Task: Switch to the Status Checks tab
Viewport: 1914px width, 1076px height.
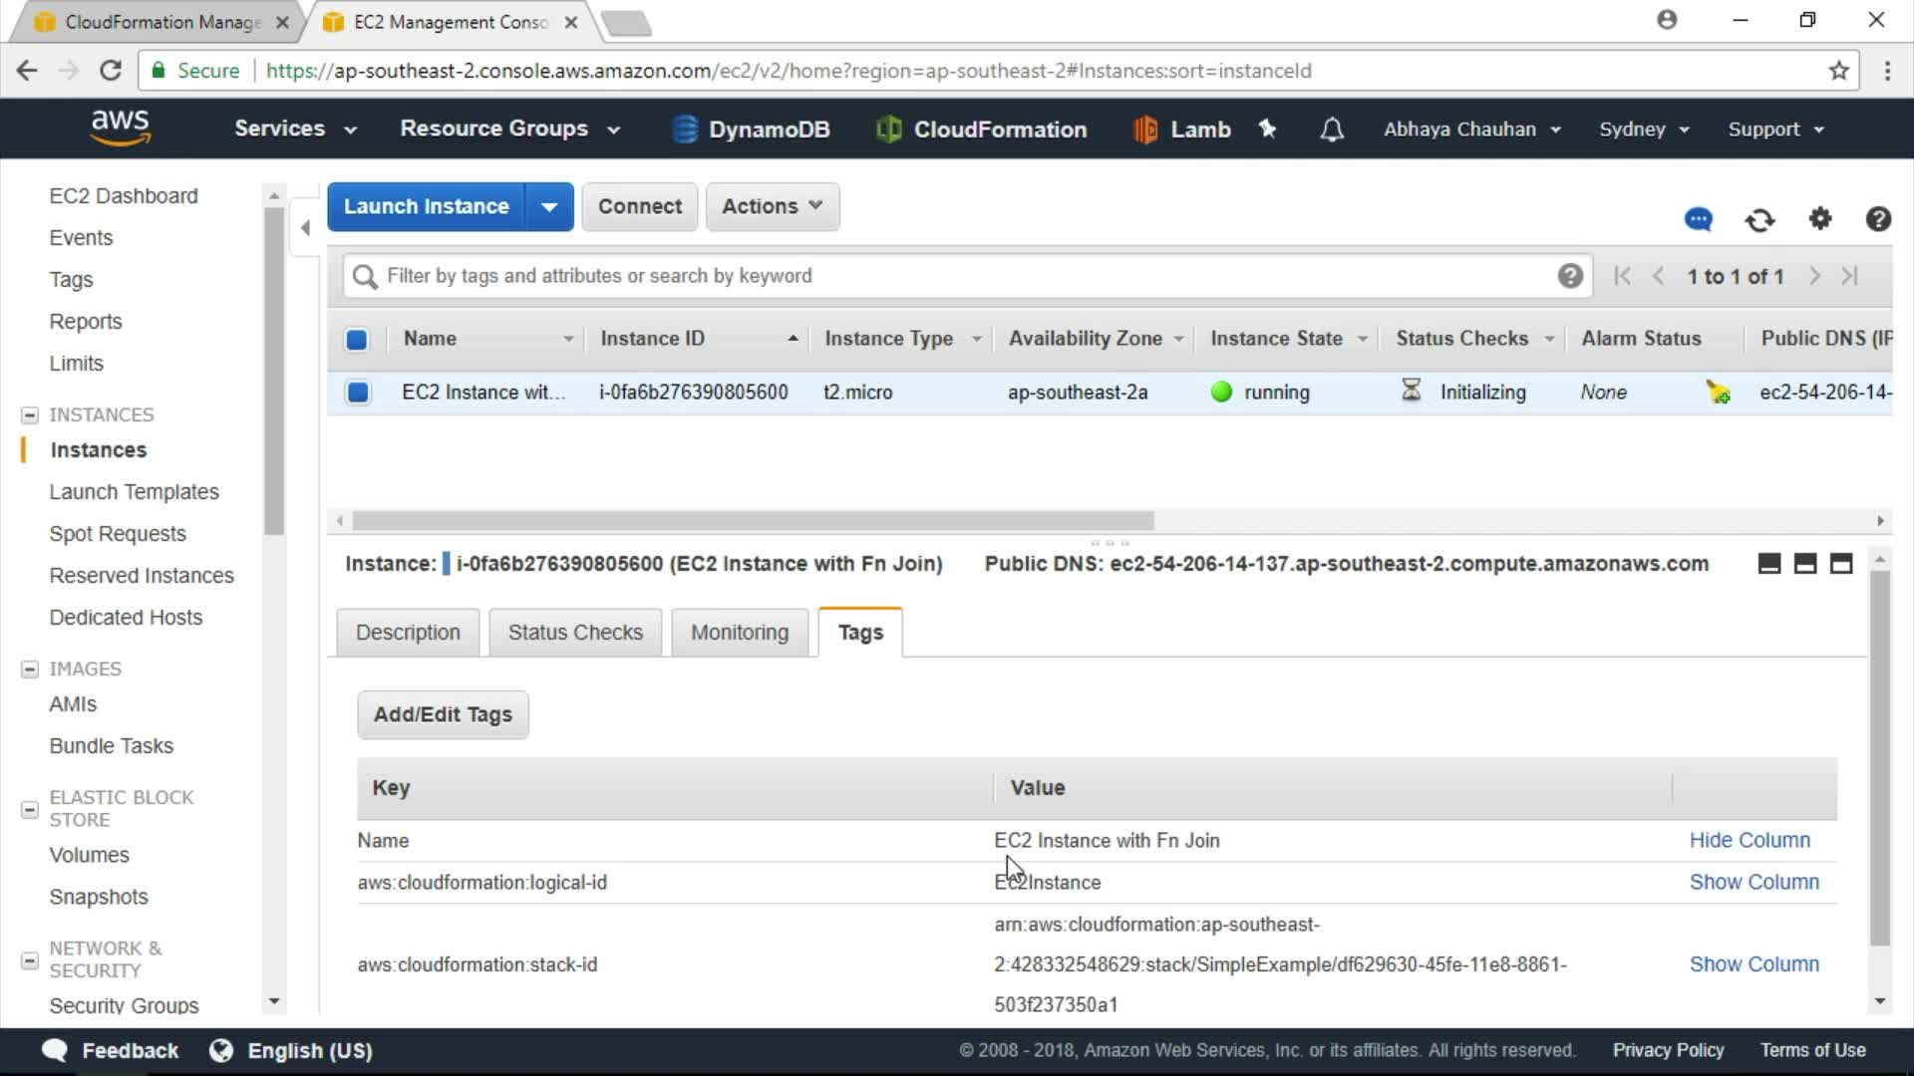Action: click(x=575, y=633)
